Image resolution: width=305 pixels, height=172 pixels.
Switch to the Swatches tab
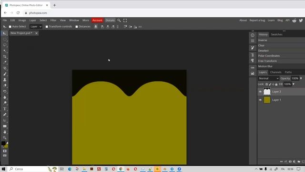tap(276, 34)
